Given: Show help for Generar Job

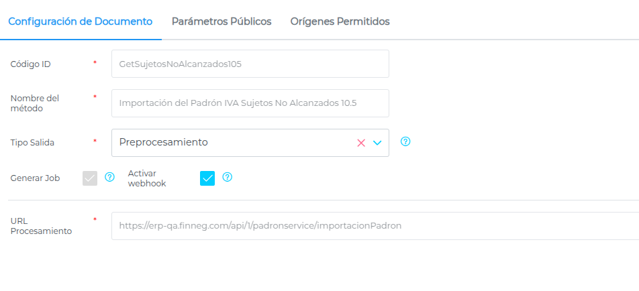Looking at the screenshot, I should (x=110, y=177).
